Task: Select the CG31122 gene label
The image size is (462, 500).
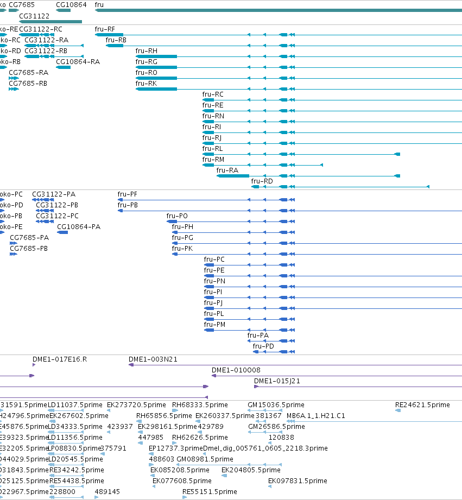Action: [x=34, y=16]
